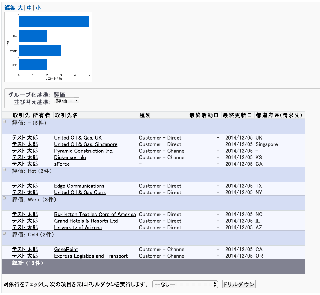Sort by the 最終更新日 column header
This screenshot has height=295, width=320.
(237, 115)
